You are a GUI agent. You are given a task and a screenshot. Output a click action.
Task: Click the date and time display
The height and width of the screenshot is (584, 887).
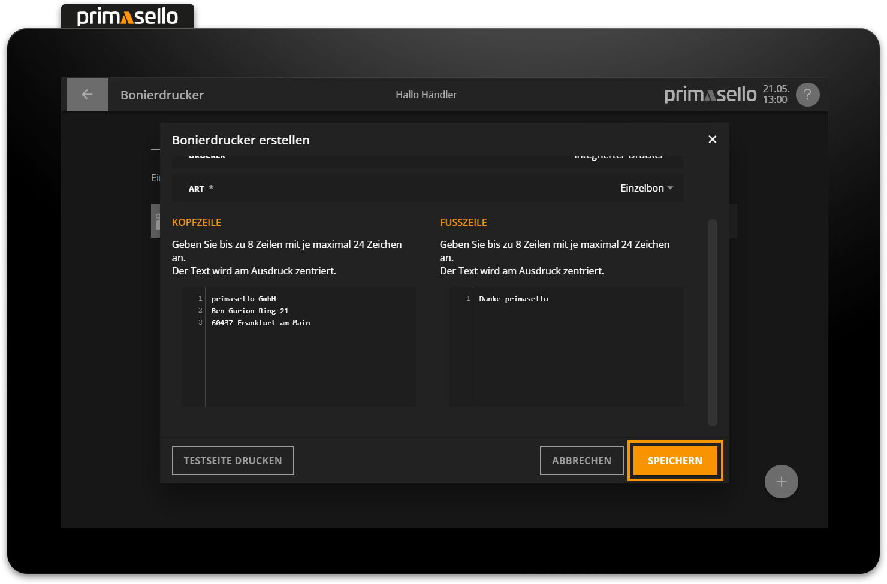click(x=776, y=95)
